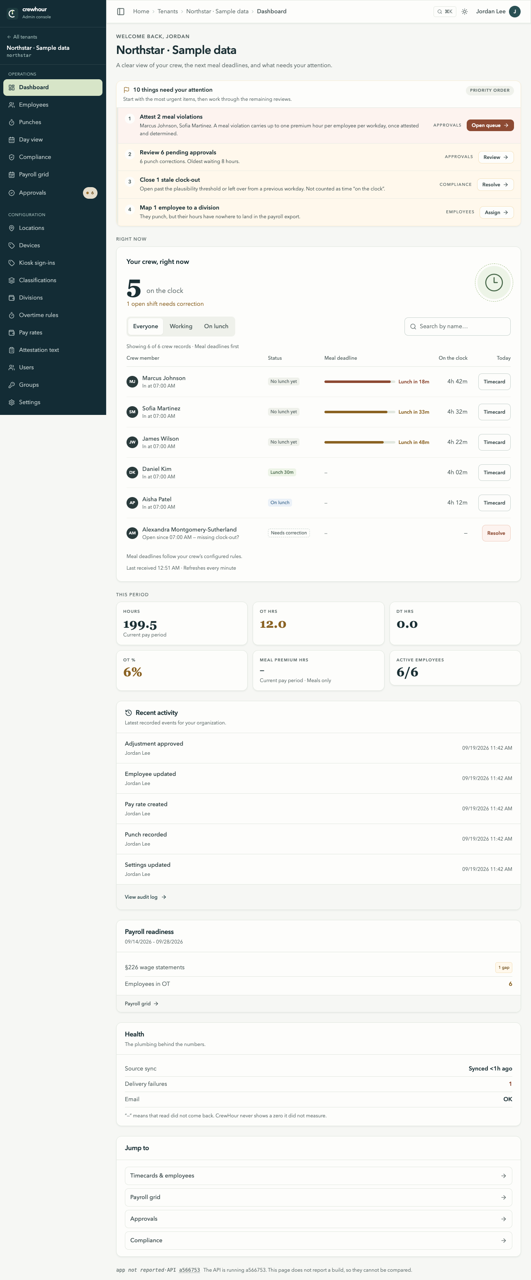Image resolution: width=531 pixels, height=1280 pixels.
Task: Click the Overtime rules stopwatch icon
Action: [x=12, y=315]
